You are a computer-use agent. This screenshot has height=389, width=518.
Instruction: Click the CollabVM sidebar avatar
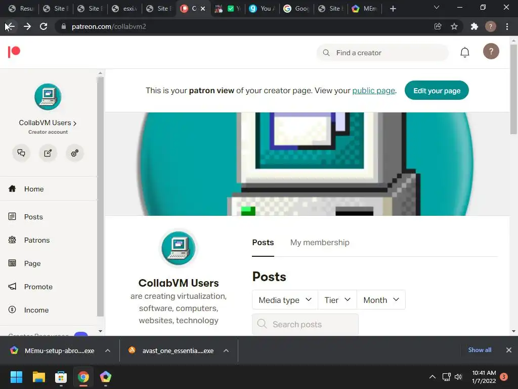pos(48,97)
